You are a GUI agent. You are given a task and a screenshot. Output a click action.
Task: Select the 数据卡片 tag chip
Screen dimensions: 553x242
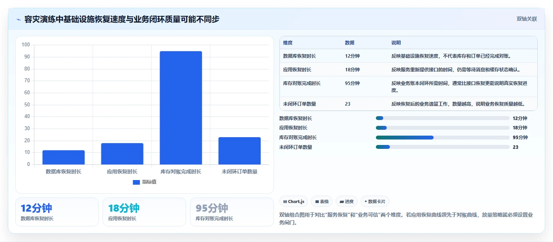pos(375,201)
